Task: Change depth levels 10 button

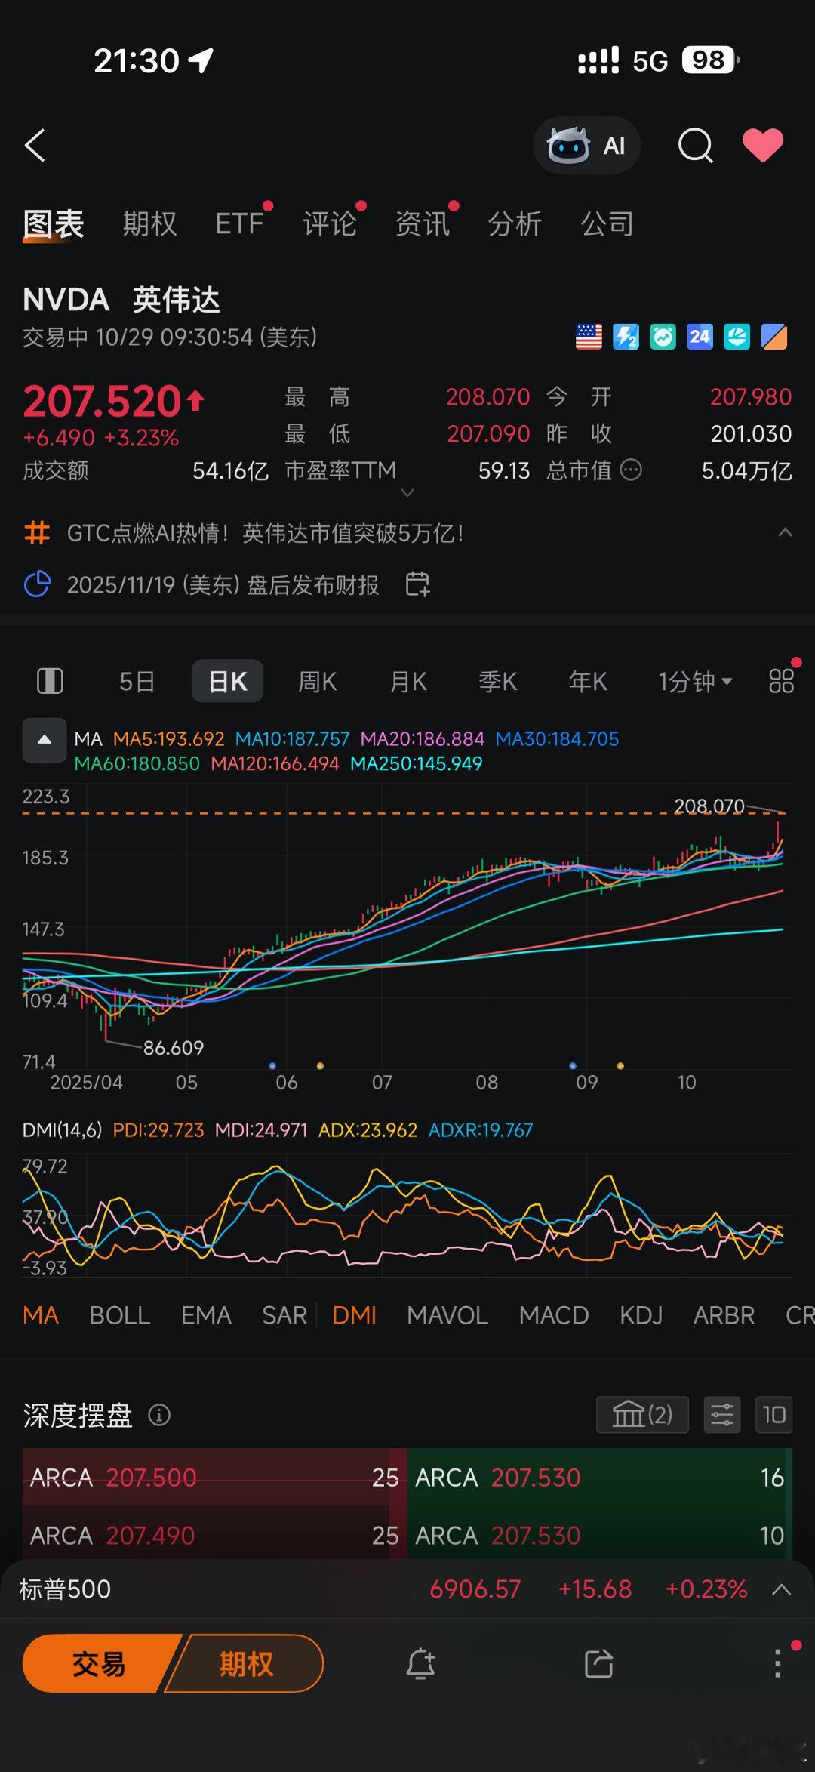Action: click(773, 1414)
